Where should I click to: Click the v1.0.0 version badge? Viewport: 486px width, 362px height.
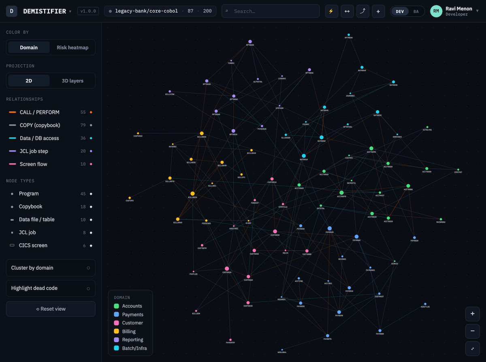88,11
